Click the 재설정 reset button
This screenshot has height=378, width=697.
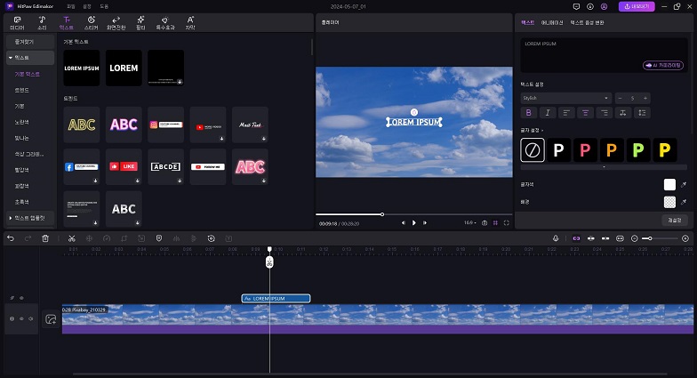pyautogui.click(x=674, y=220)
